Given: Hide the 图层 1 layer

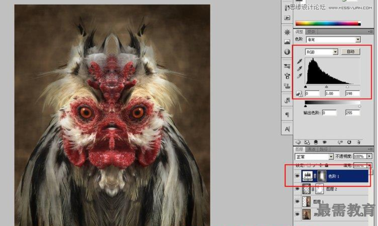Looking at the screenshot, I should (x=297, y=202).
